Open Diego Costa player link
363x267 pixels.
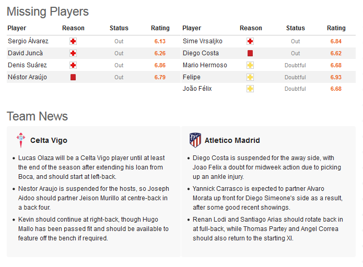pos(201,53)
